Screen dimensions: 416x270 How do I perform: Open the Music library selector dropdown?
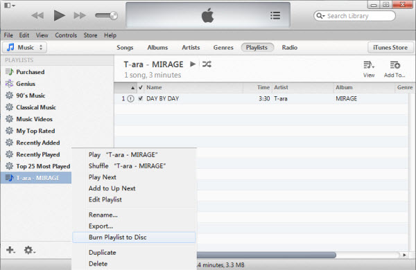[x=25, y=48]
